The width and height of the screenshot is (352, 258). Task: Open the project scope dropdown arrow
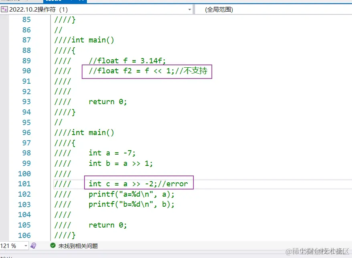click(189, 10)
